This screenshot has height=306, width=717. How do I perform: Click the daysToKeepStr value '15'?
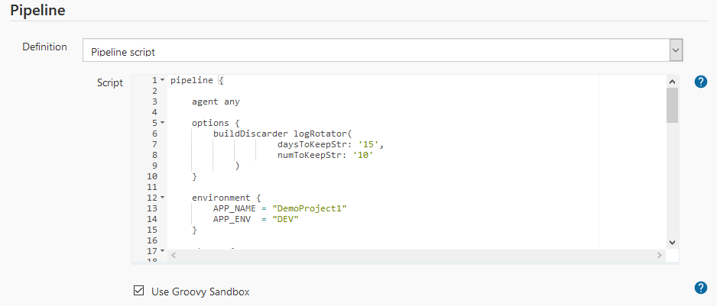pos(368,144)
